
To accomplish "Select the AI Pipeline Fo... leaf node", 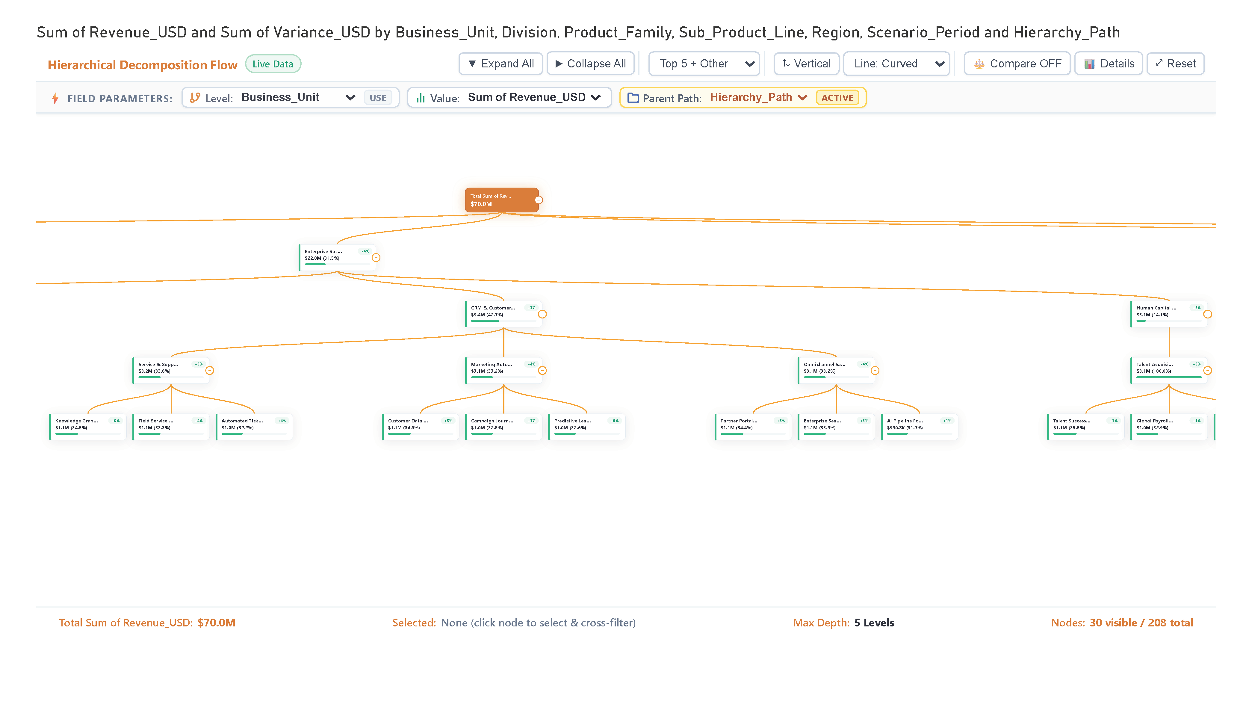I will [x=920, y=427].
